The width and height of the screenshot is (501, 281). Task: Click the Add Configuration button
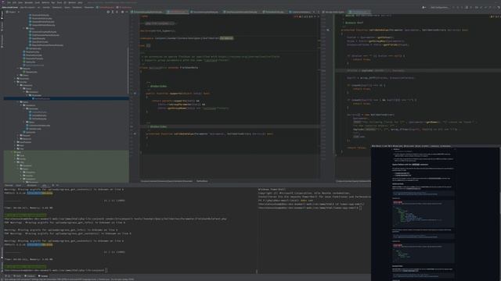coord(439,7)
